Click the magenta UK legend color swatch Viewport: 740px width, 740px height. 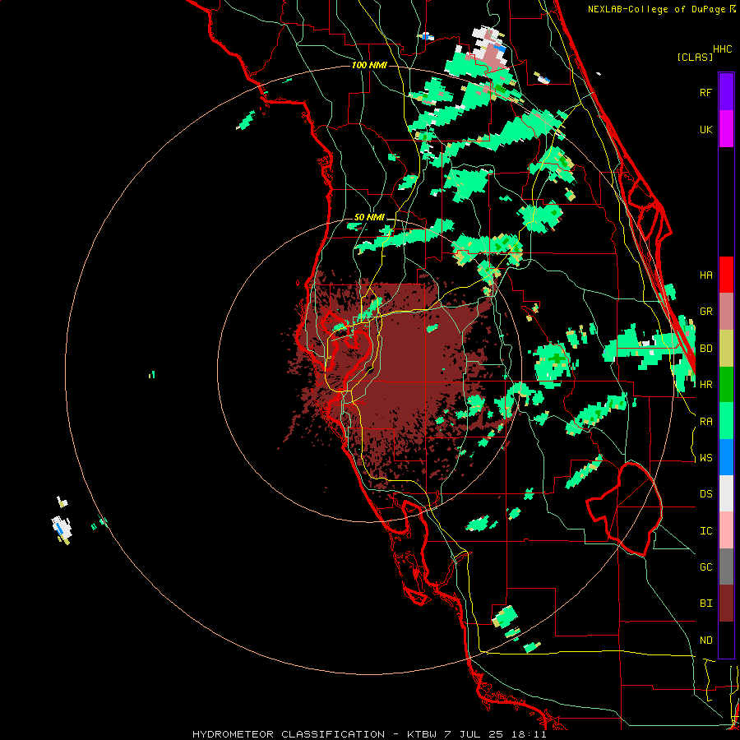pyautogui.click(x=726, y=129)
